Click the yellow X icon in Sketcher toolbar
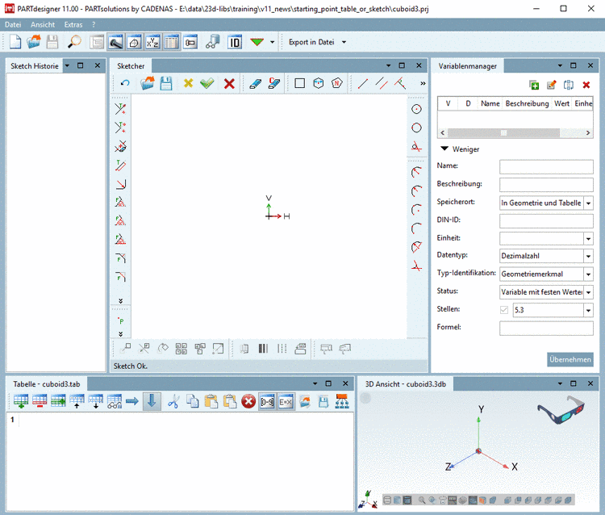Viewport: 605px width, 515px height. 188,83
